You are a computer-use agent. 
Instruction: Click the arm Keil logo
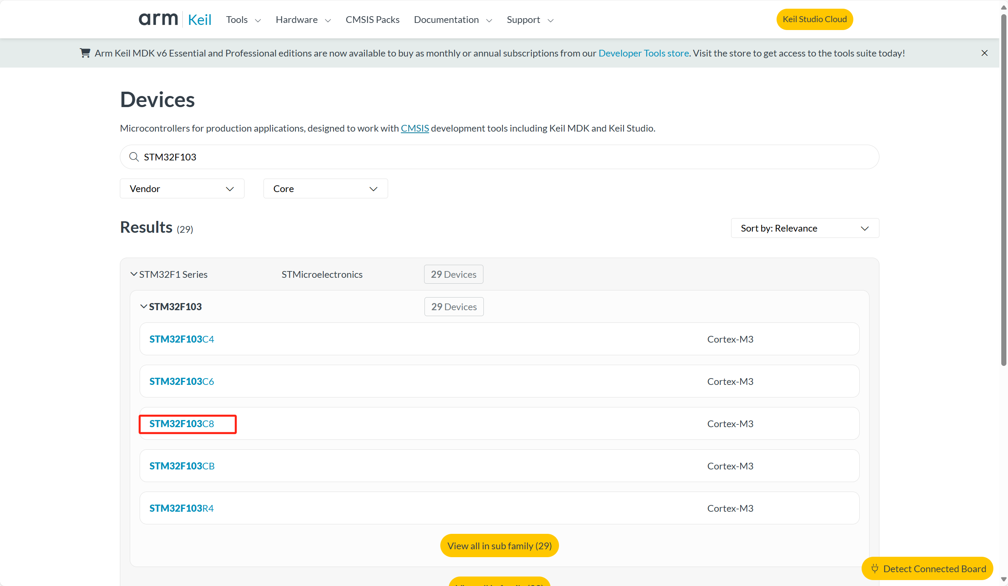point(175,19)
